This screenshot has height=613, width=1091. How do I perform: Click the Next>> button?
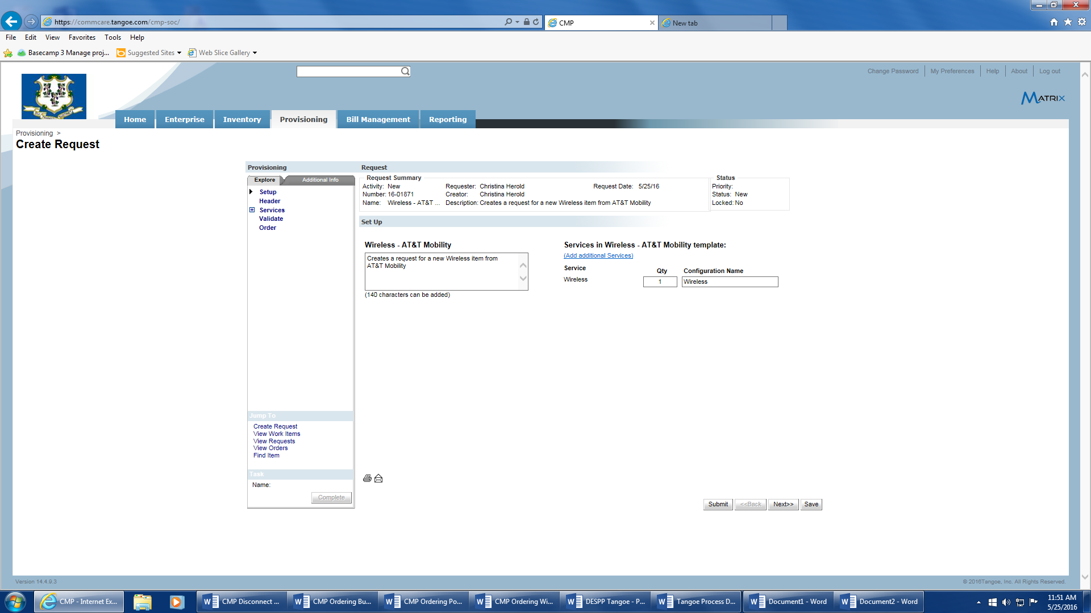click(783, 504)
